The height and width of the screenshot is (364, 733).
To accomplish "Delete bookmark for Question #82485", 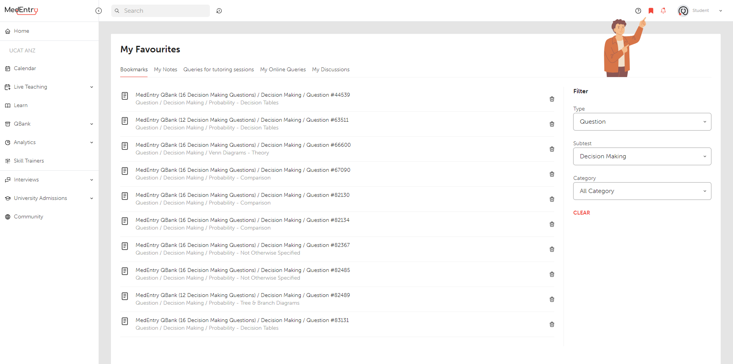I will [x=552, y=274].
